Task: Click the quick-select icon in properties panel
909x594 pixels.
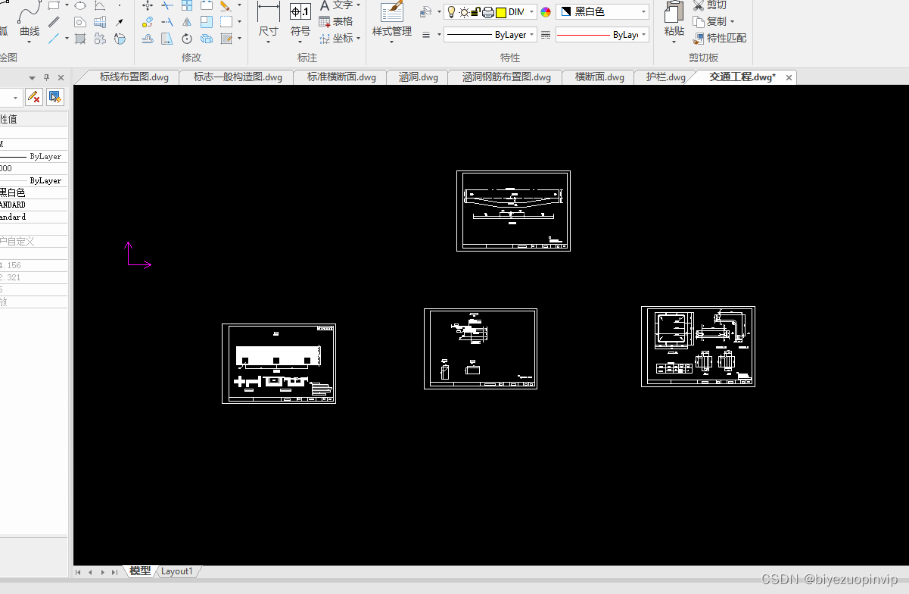Action: click(x=54, y=97)
